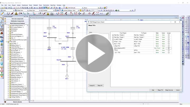Open the blue Help question mark icon
The height and width of the screenshot is (107, 190).
point(60,8)
